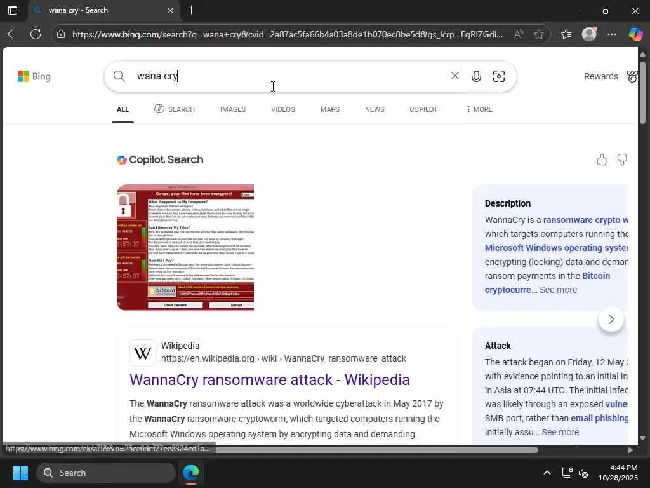Open Copilot sidebar icon

(x=635, y=34)
